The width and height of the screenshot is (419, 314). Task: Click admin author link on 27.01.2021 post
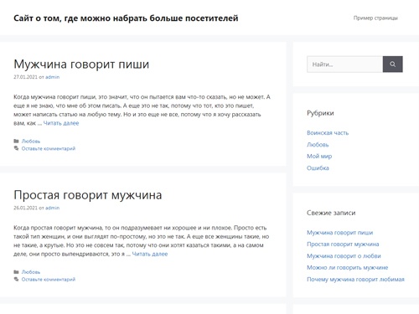point(52,77)
